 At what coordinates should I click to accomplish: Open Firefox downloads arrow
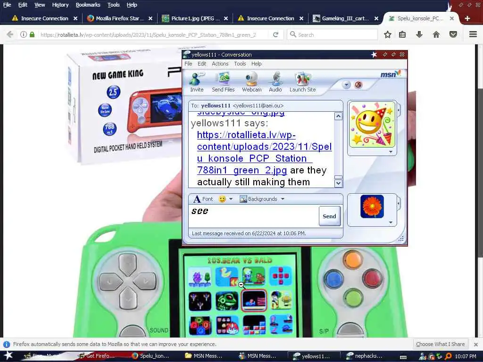(419, 34)
